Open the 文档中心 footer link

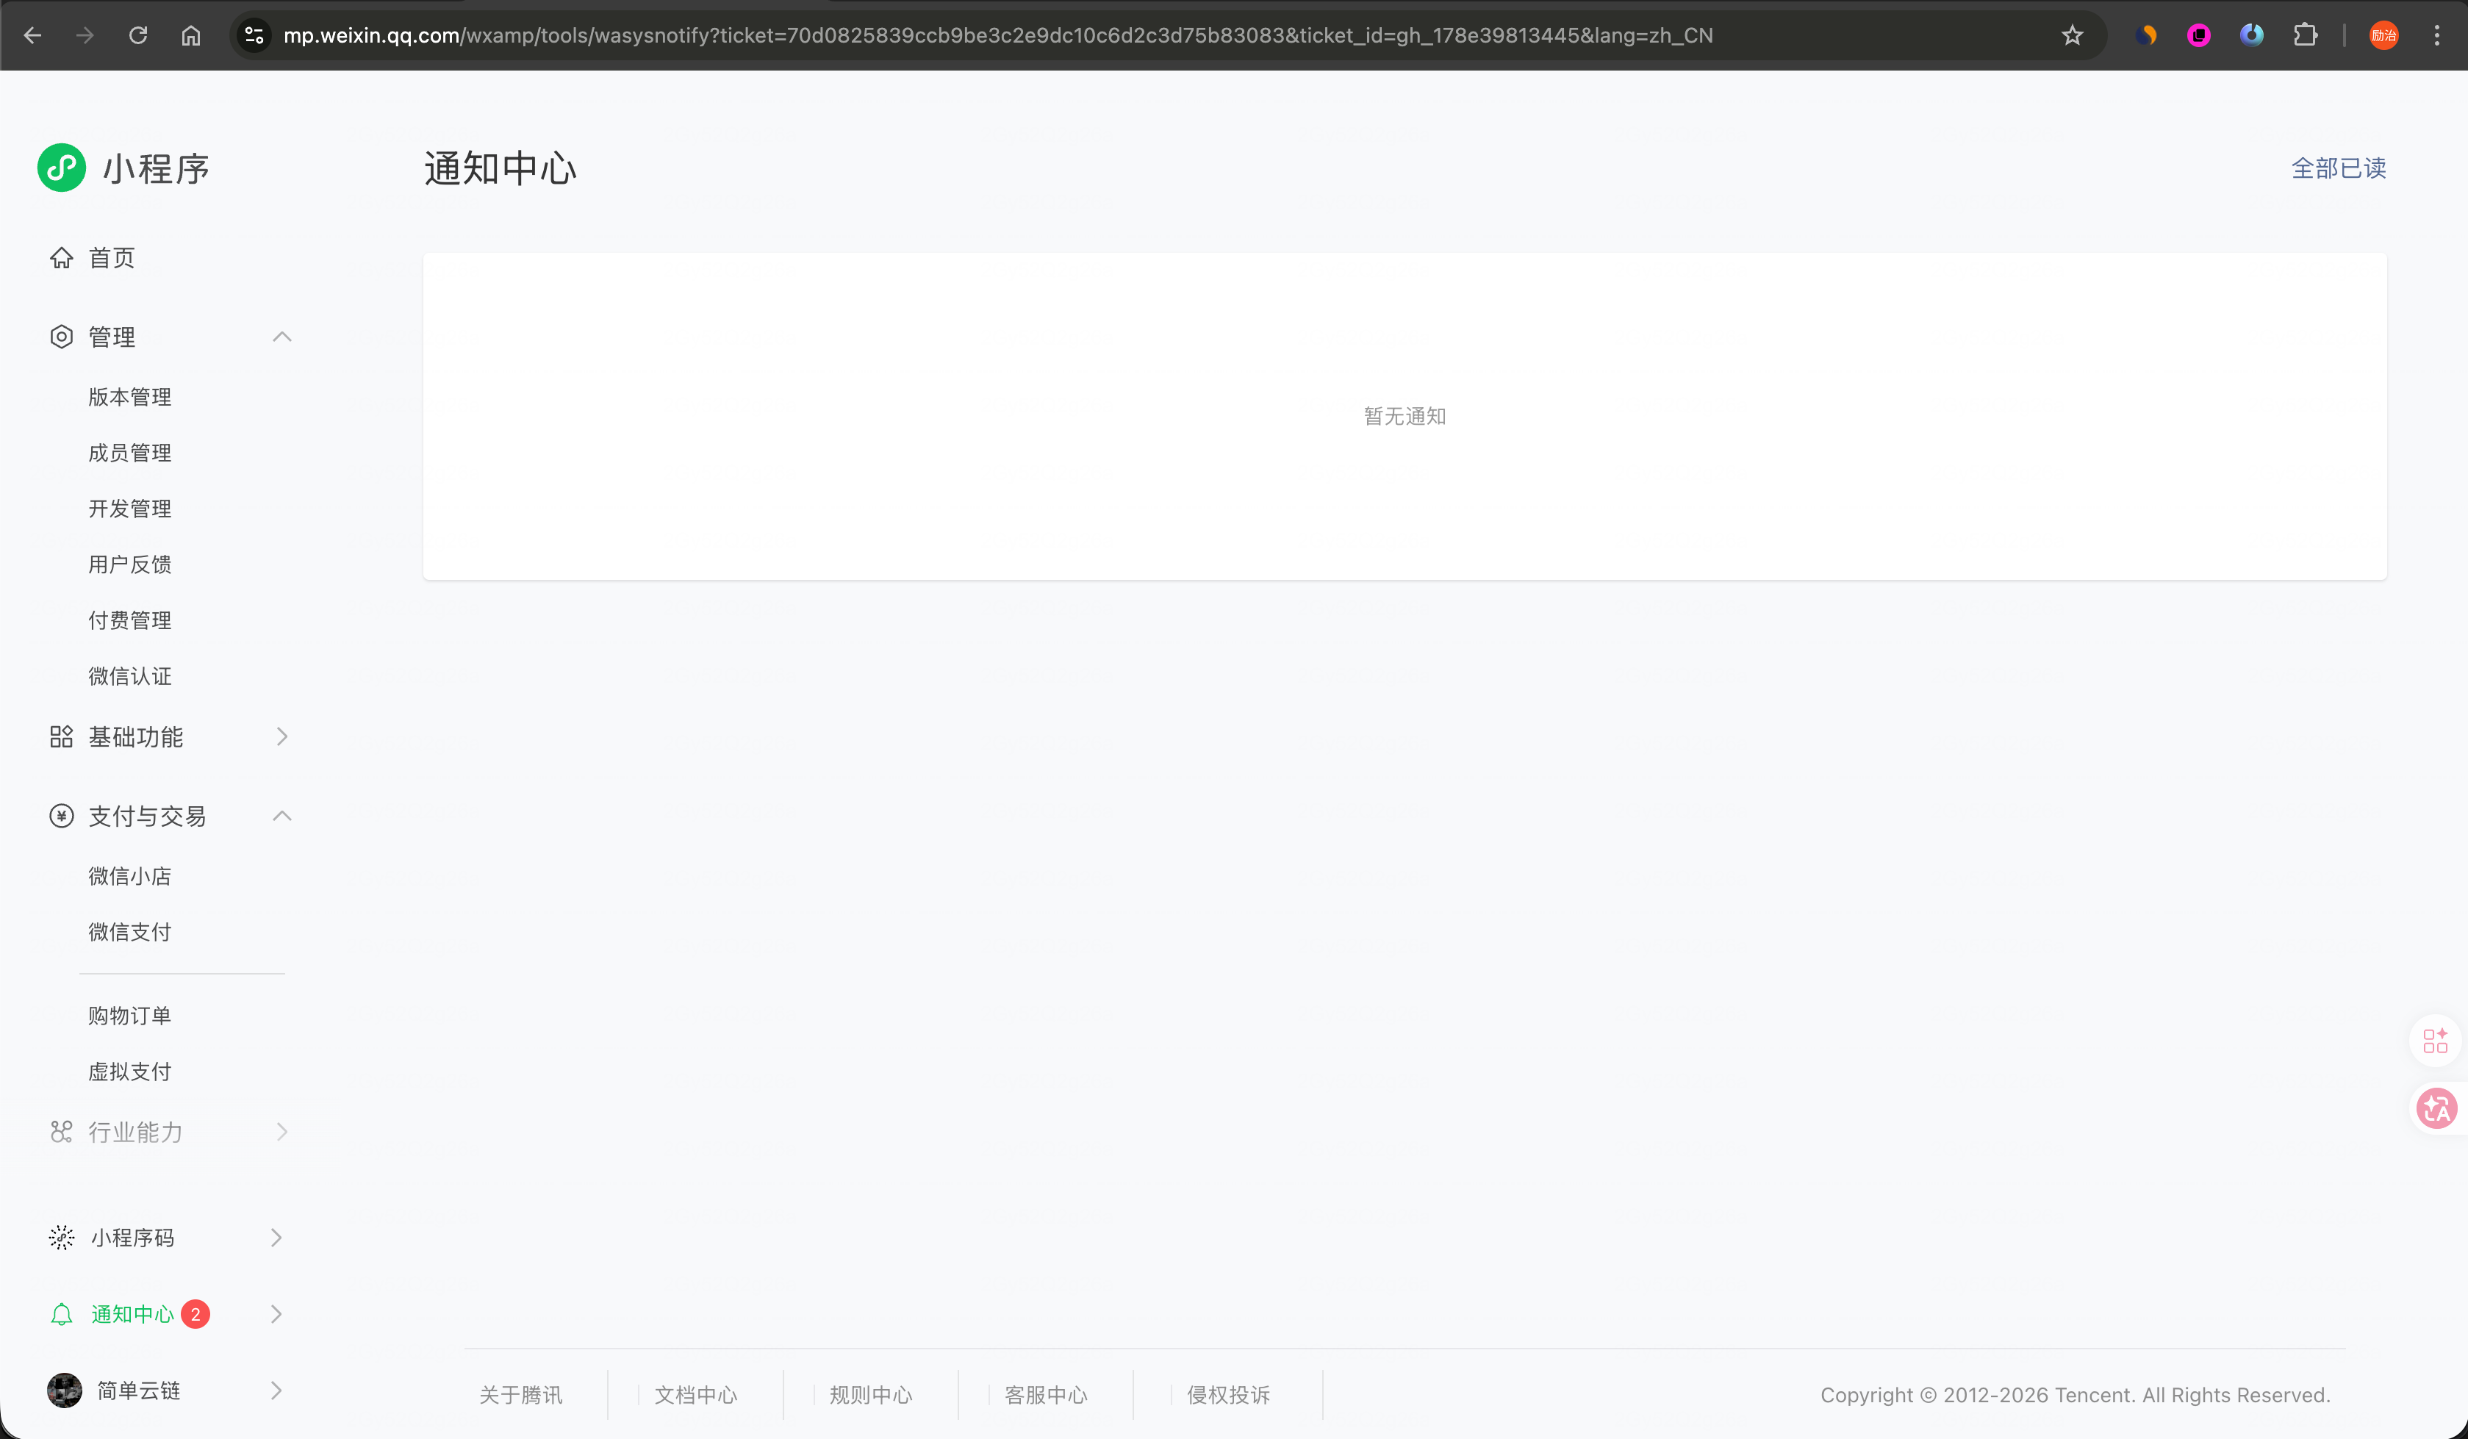(695, 1395)
